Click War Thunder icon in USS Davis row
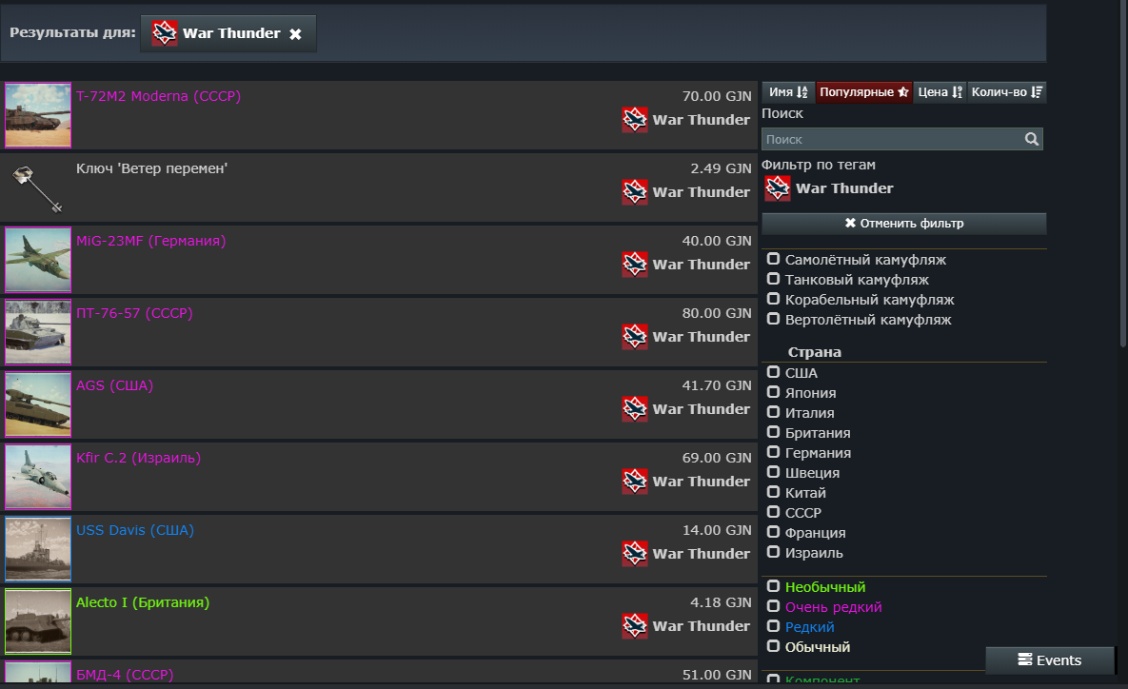Viewport: 1128px width, 689px height. pos(635,554)
